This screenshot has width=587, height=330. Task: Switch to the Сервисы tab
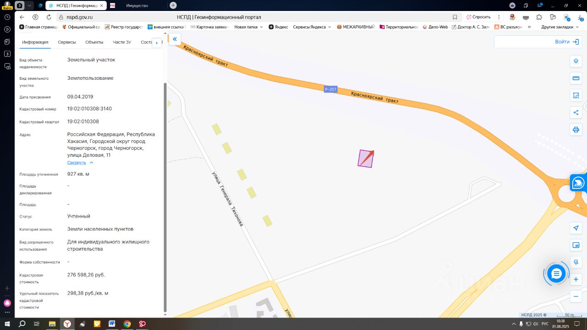(x=67, y=42)
